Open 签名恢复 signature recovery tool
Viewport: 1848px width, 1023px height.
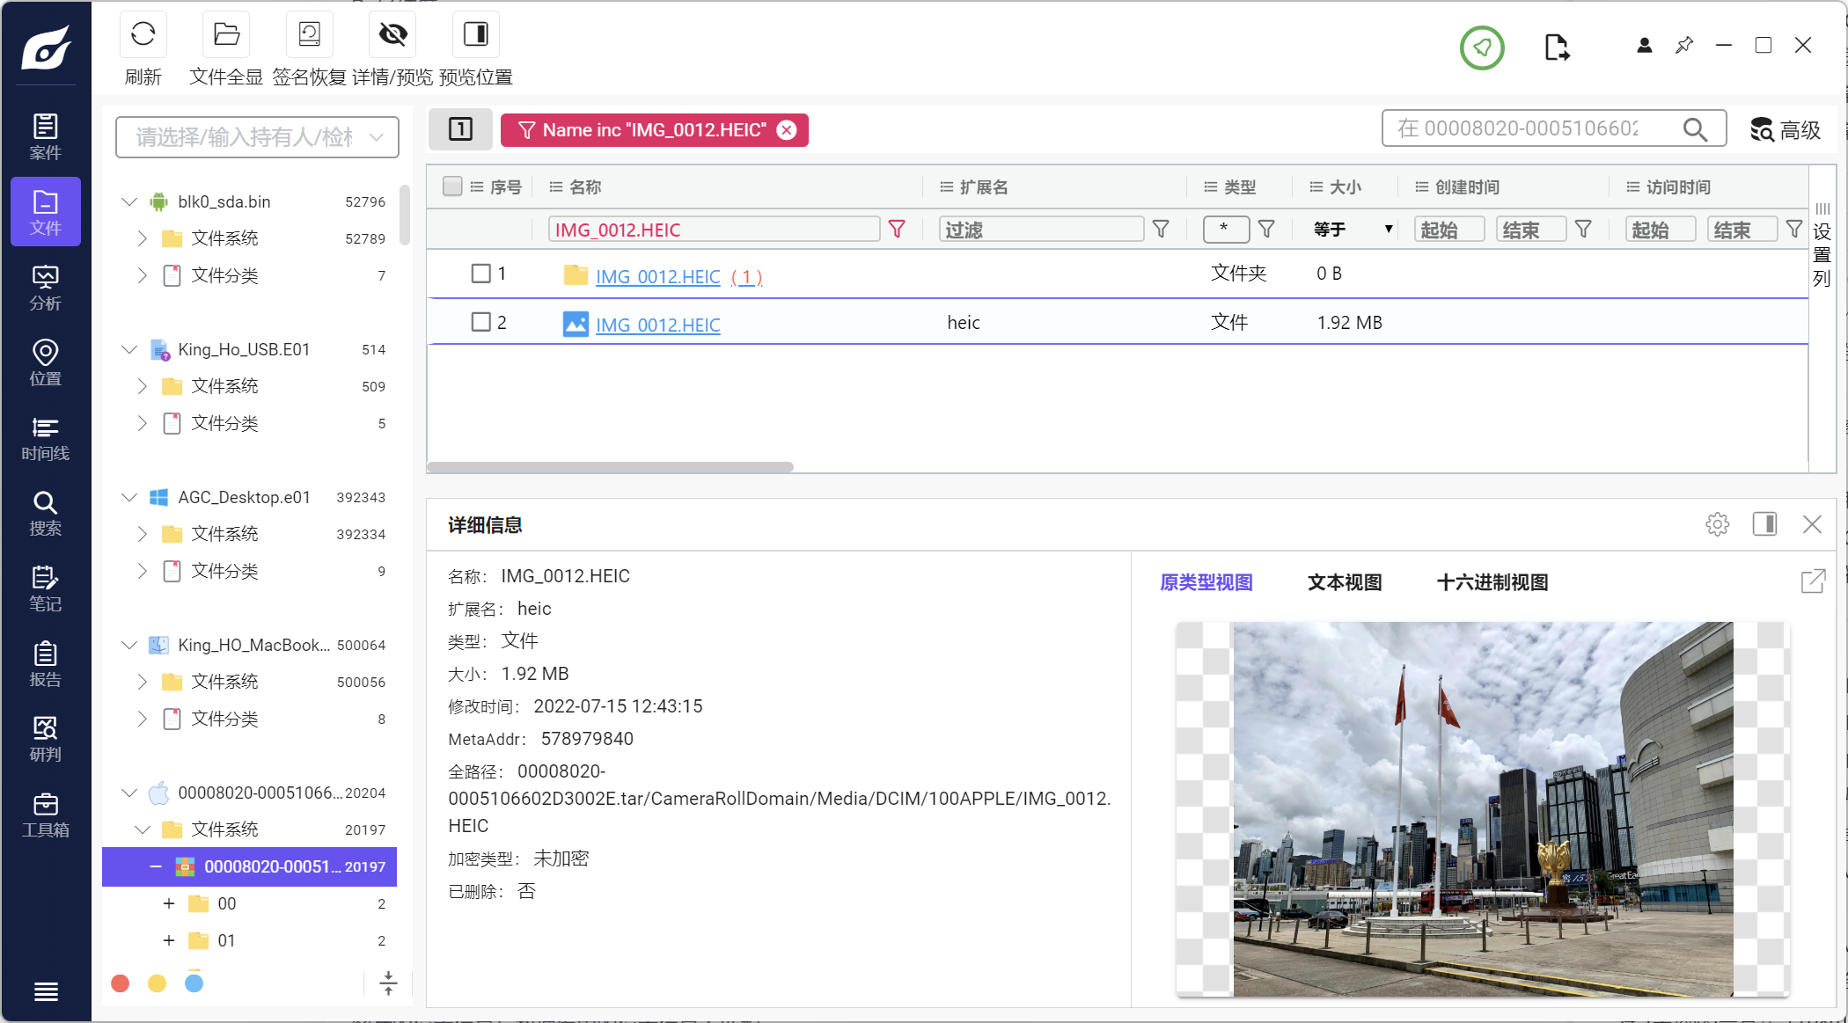(309, 34)
